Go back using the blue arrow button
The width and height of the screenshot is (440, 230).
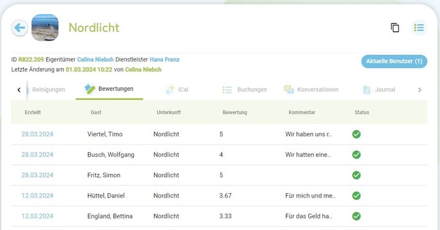19,27
